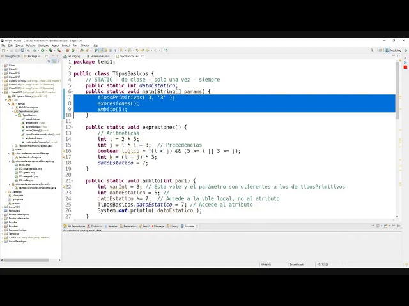Toggle Mark Occurrences highlighted toolbar icon
This screenshot has height=306, width=409.
[101, 50]
